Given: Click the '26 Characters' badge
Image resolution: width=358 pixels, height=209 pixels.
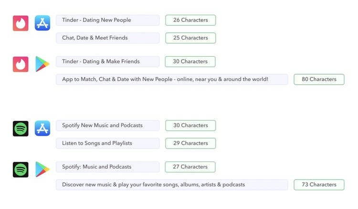Looking at the screenshot, I should pos(190,20).
